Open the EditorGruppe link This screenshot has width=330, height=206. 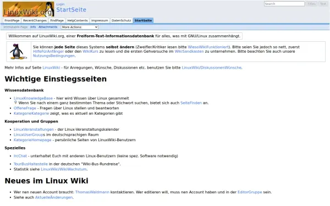point(250,192)
